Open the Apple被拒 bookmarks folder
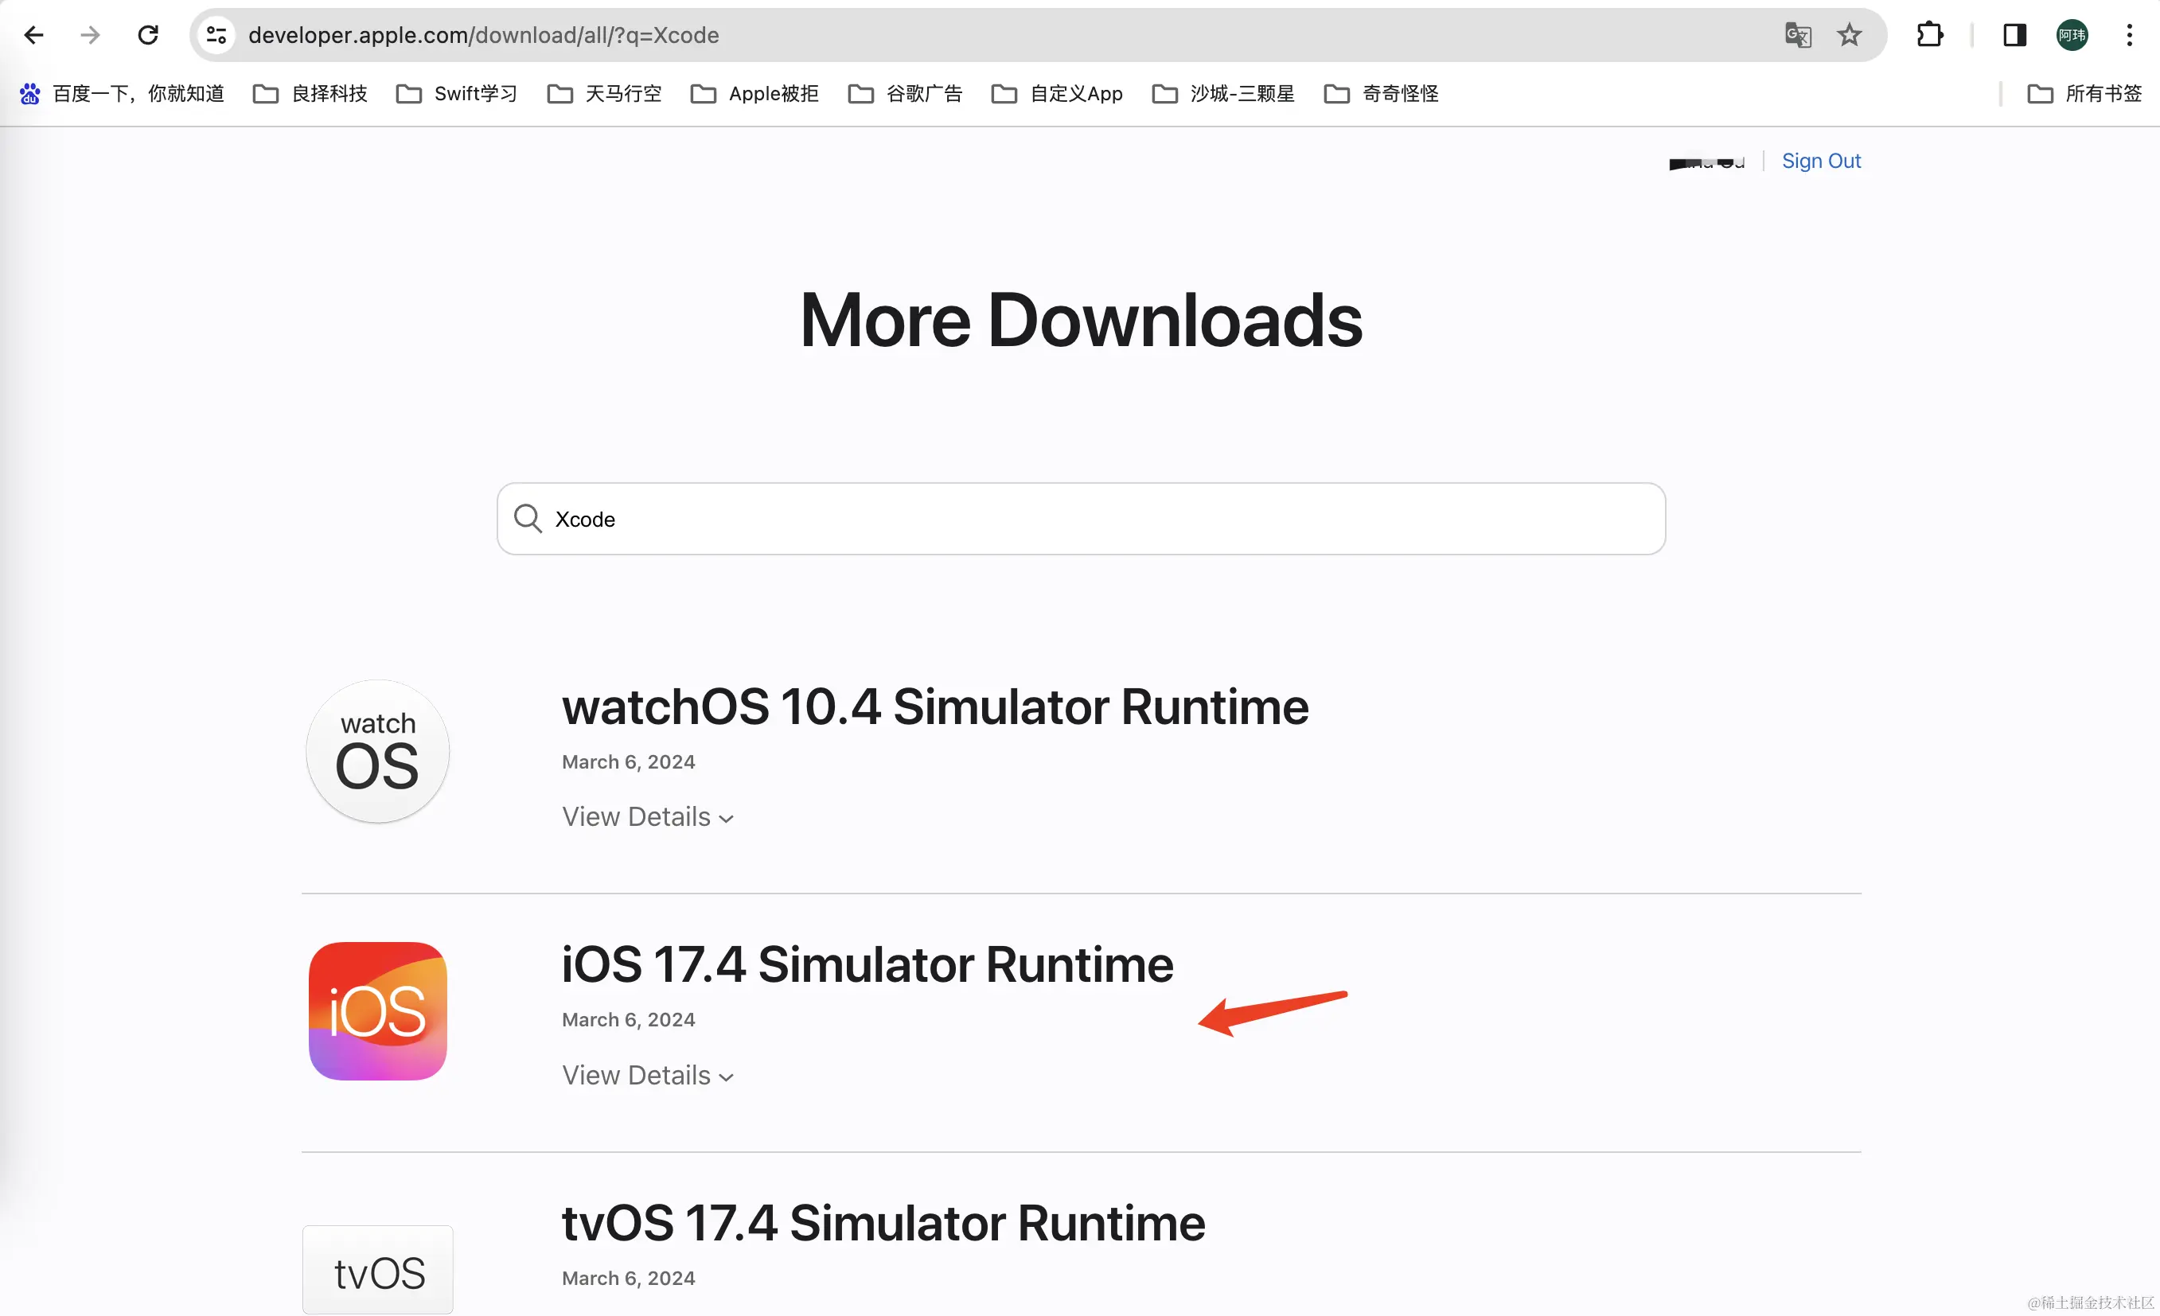The image size is (2160, 1316). click(754, 94)
